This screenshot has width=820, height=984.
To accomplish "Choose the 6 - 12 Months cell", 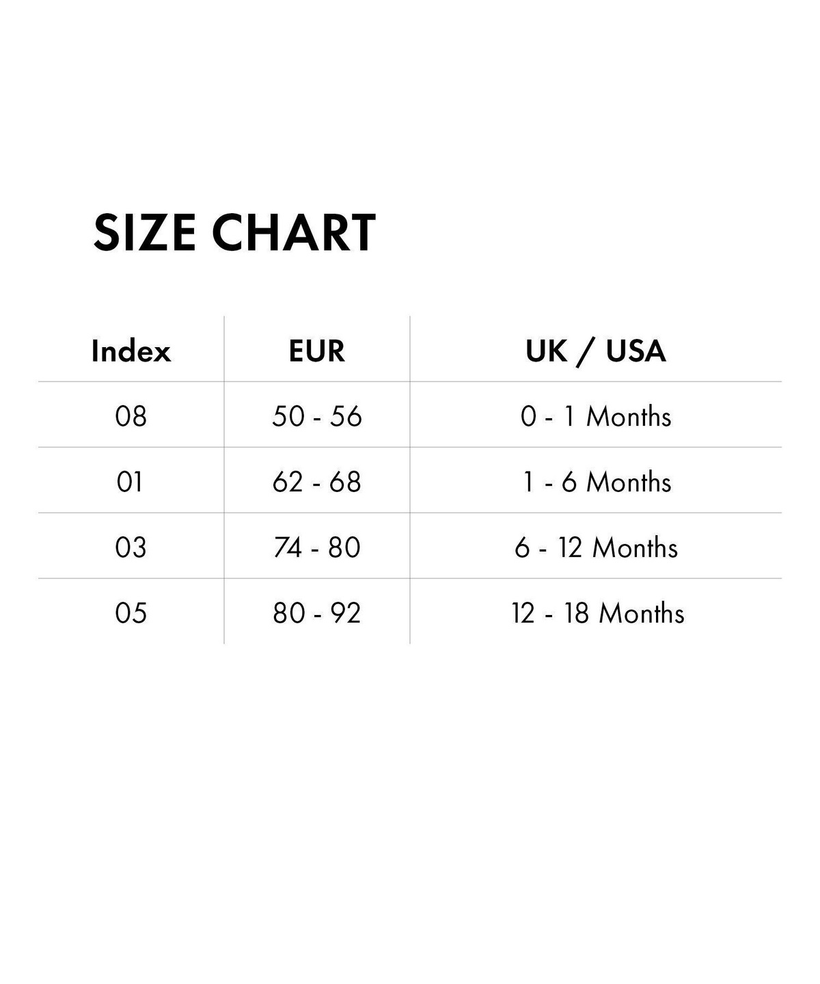I will 596,547.
